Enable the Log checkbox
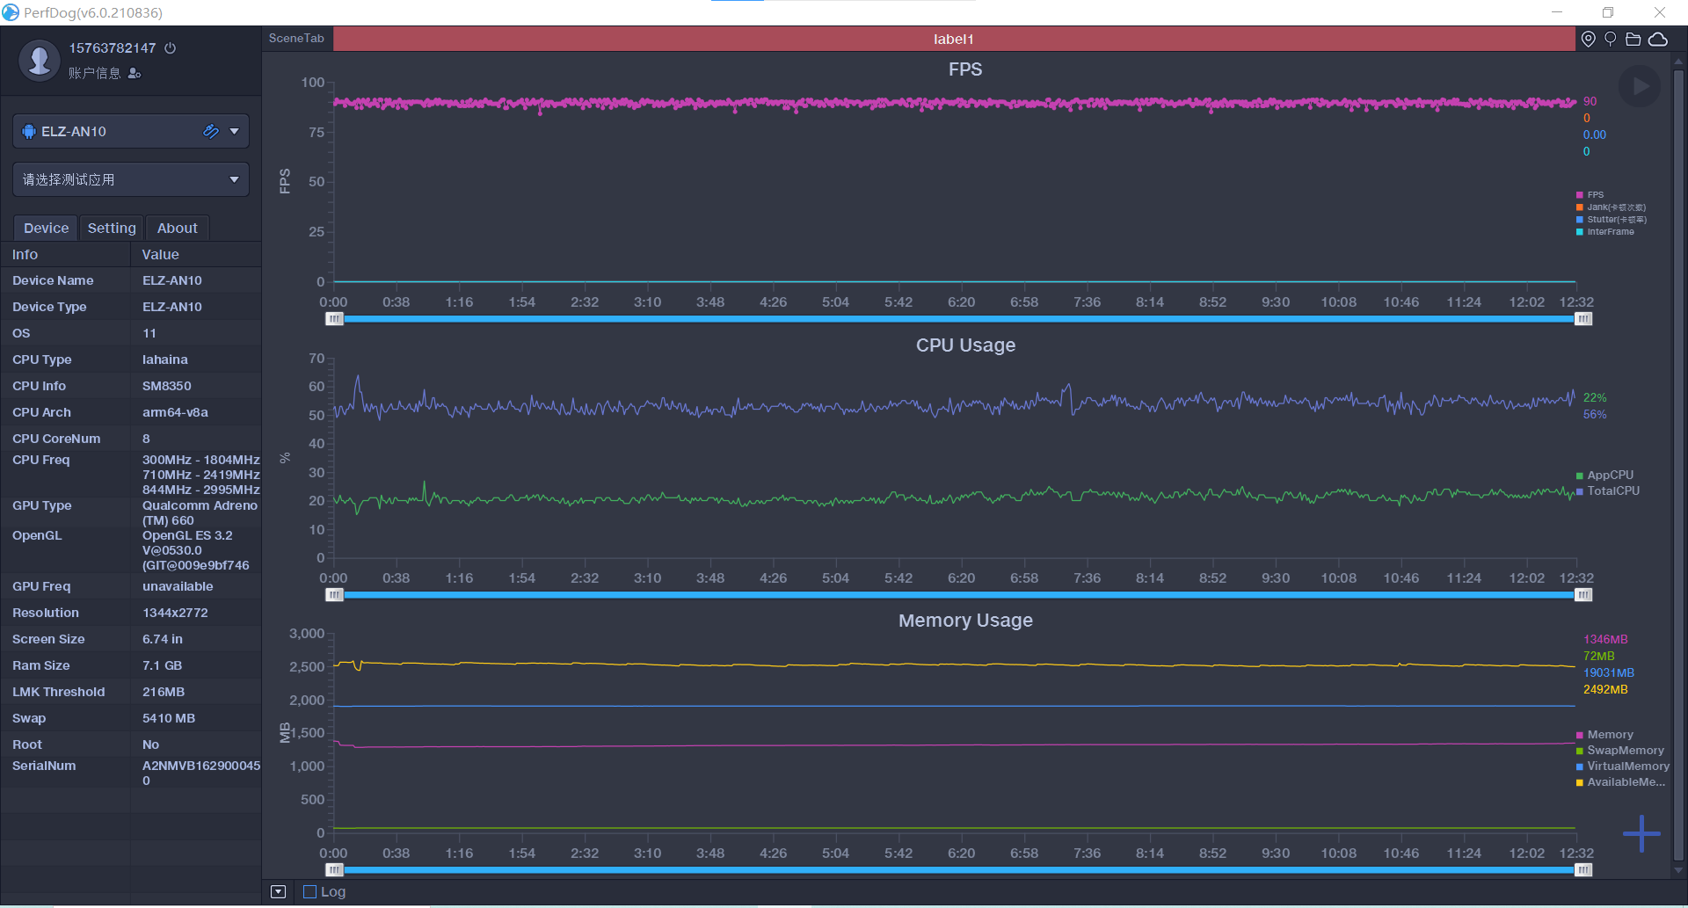The image size is (1688, 908). tap(309, 891)
